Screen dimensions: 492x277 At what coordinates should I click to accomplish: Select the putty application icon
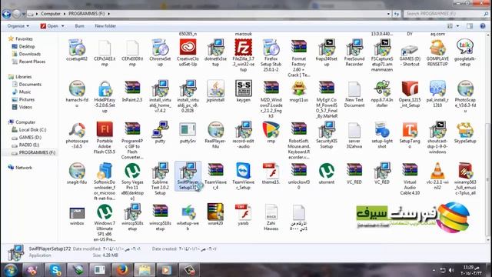[160, 129]
